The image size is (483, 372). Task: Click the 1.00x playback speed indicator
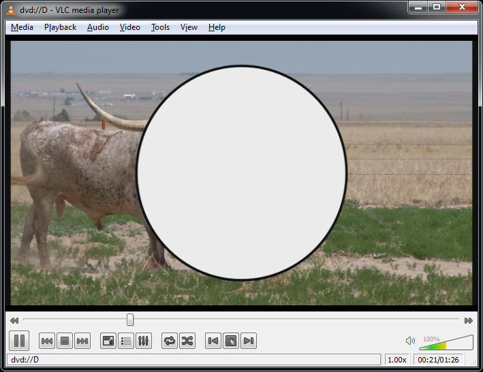coord(397,360)
